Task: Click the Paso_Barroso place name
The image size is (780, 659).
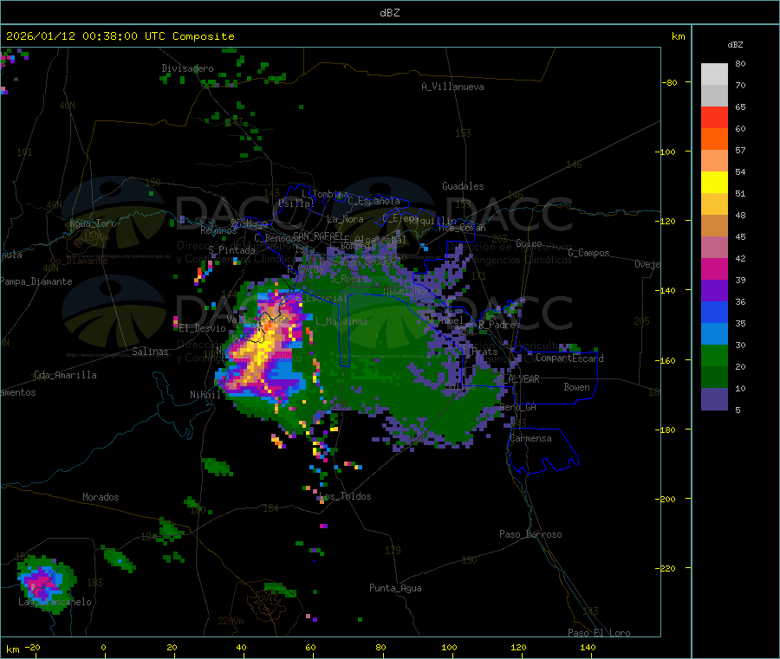Action: click(x=530, y=534)
